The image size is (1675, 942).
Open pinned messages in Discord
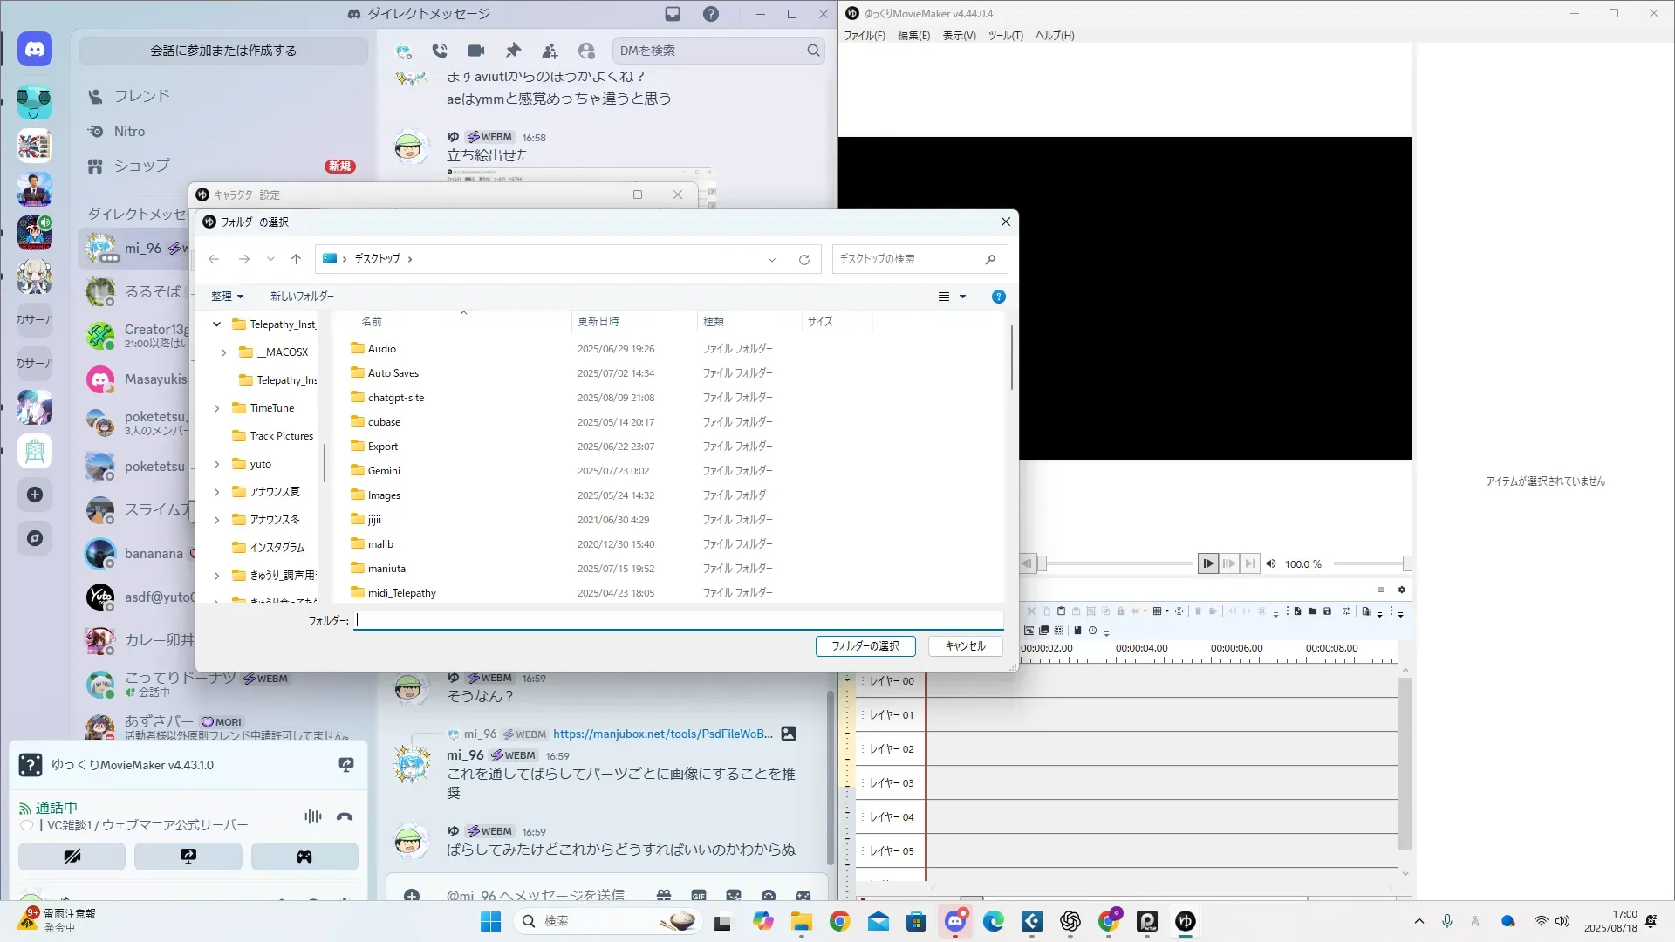(x=513, y=51)
